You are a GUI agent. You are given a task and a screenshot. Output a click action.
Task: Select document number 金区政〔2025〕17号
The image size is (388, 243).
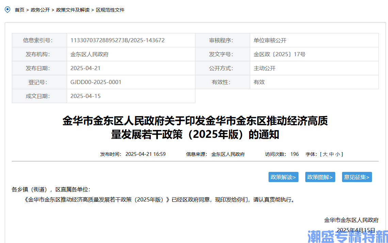coord(279,54)
